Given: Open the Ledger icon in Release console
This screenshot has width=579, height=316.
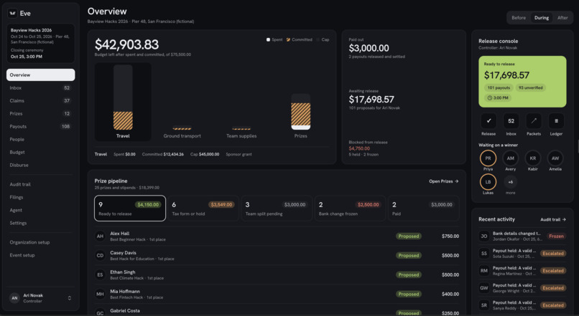Looking at the screenshot, I should click(x=556, y=121).
